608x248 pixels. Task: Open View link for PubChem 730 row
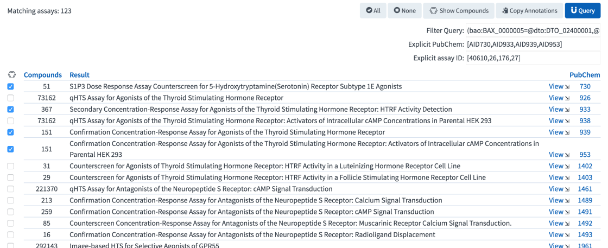(x=559, y=87)
